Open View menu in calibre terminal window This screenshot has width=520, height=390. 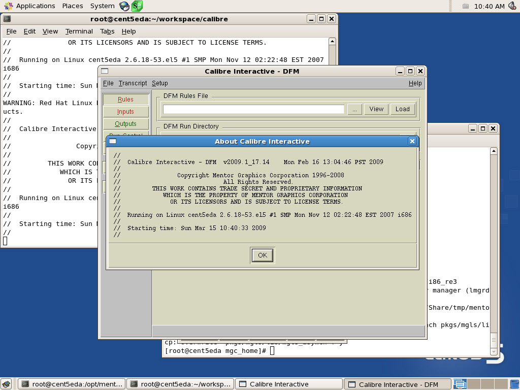[50, 31]
